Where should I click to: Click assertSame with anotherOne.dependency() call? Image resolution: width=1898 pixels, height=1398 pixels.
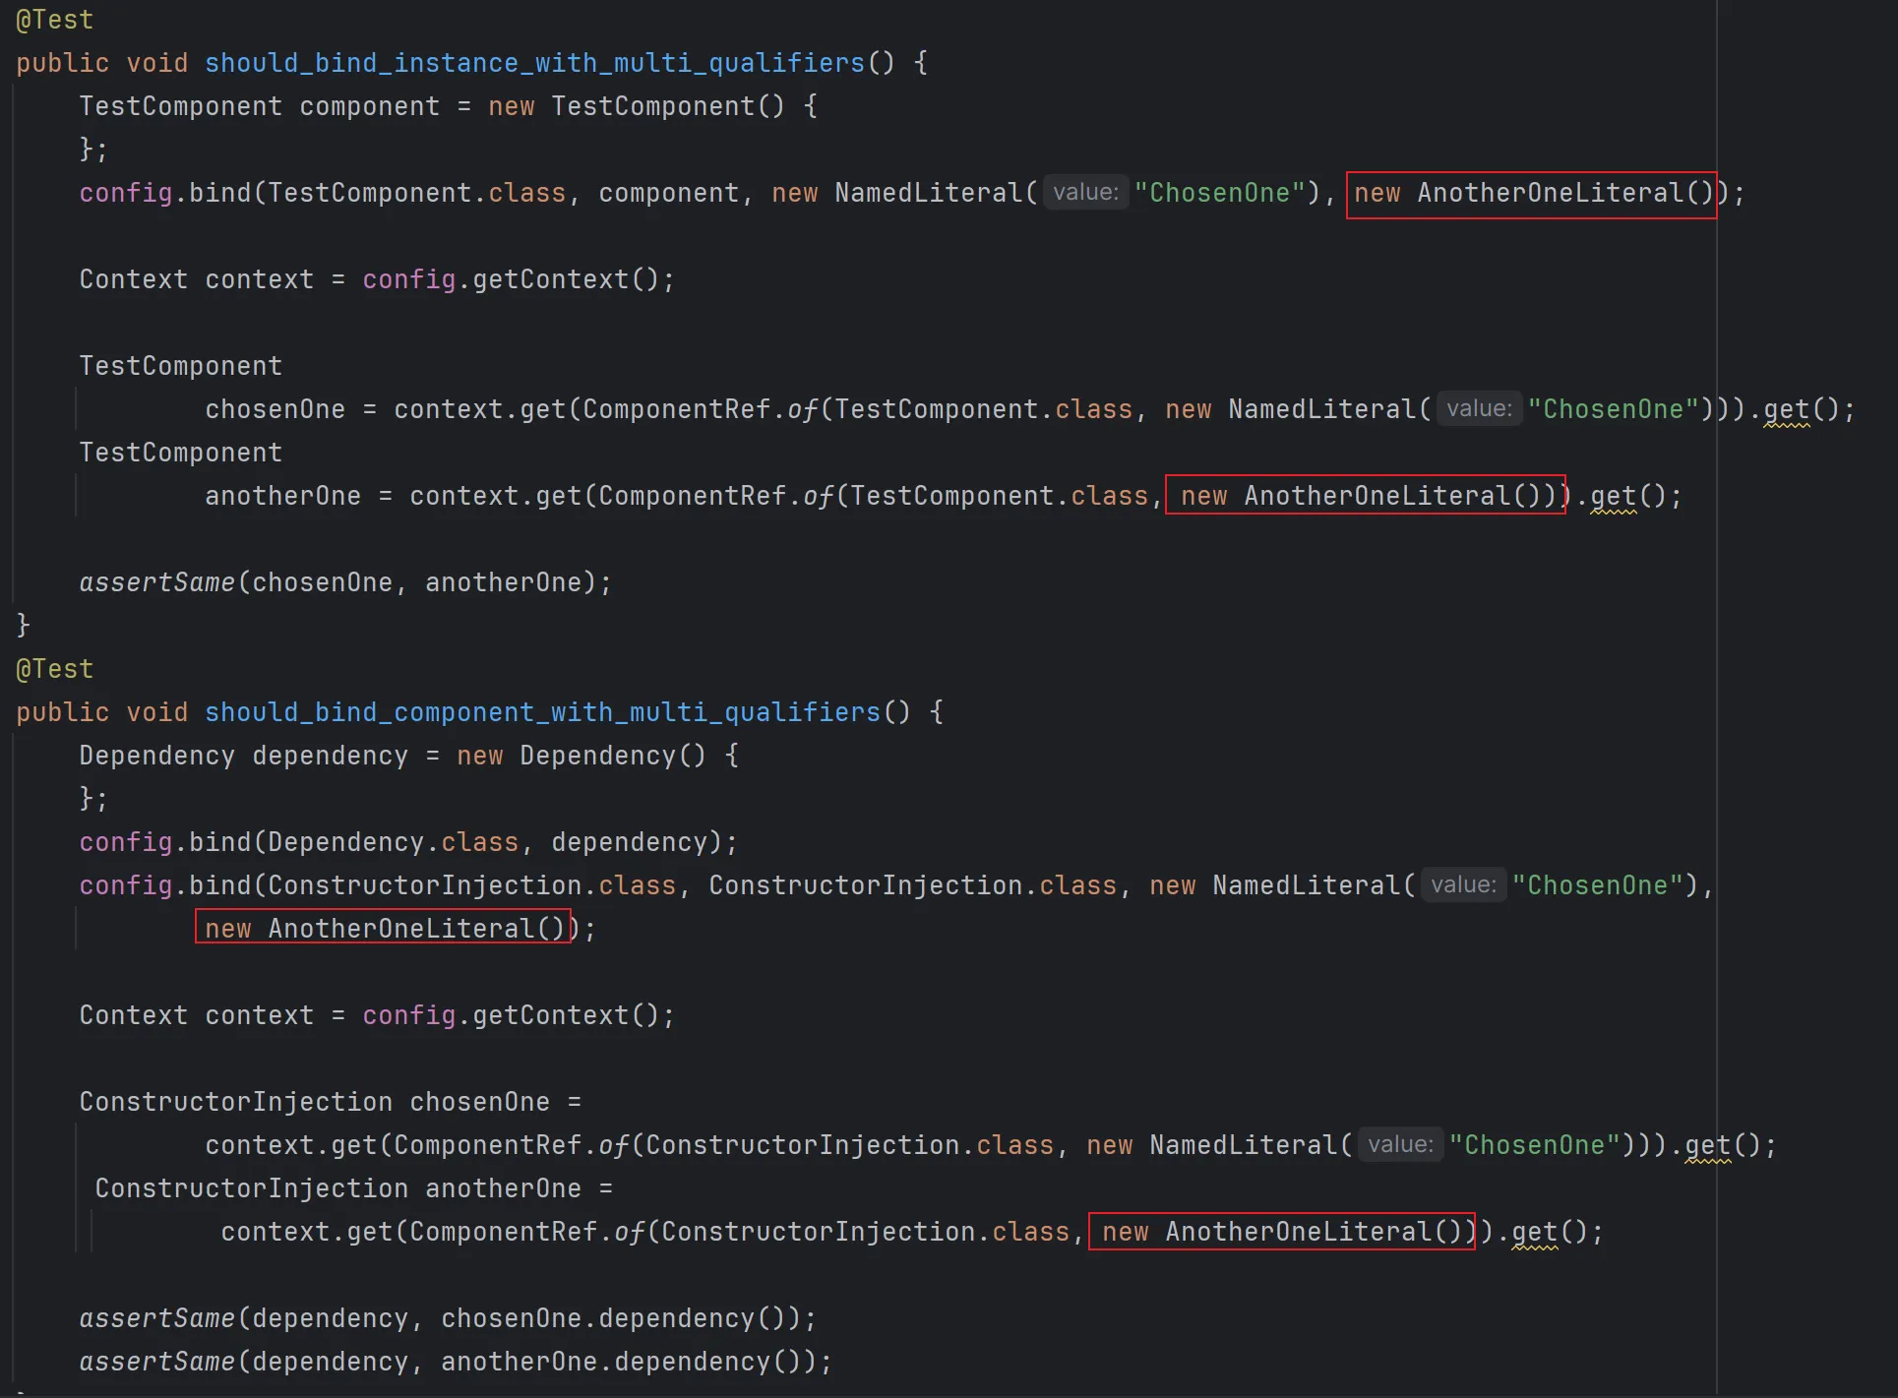(x=455, y=1362)
